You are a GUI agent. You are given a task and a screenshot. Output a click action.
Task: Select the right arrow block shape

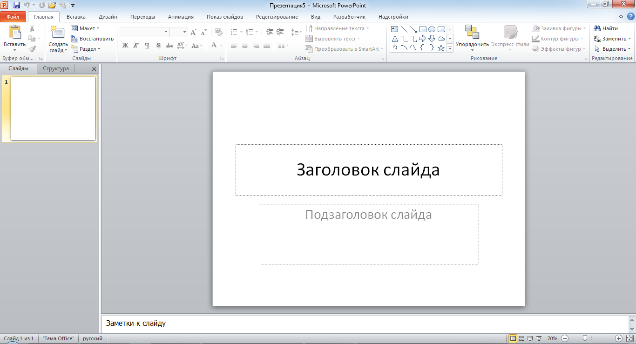423,39
